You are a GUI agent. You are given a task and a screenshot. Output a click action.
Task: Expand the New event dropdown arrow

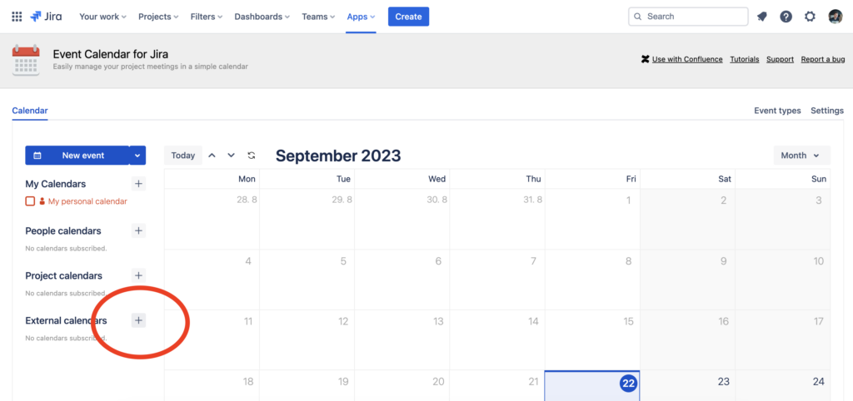137,156
